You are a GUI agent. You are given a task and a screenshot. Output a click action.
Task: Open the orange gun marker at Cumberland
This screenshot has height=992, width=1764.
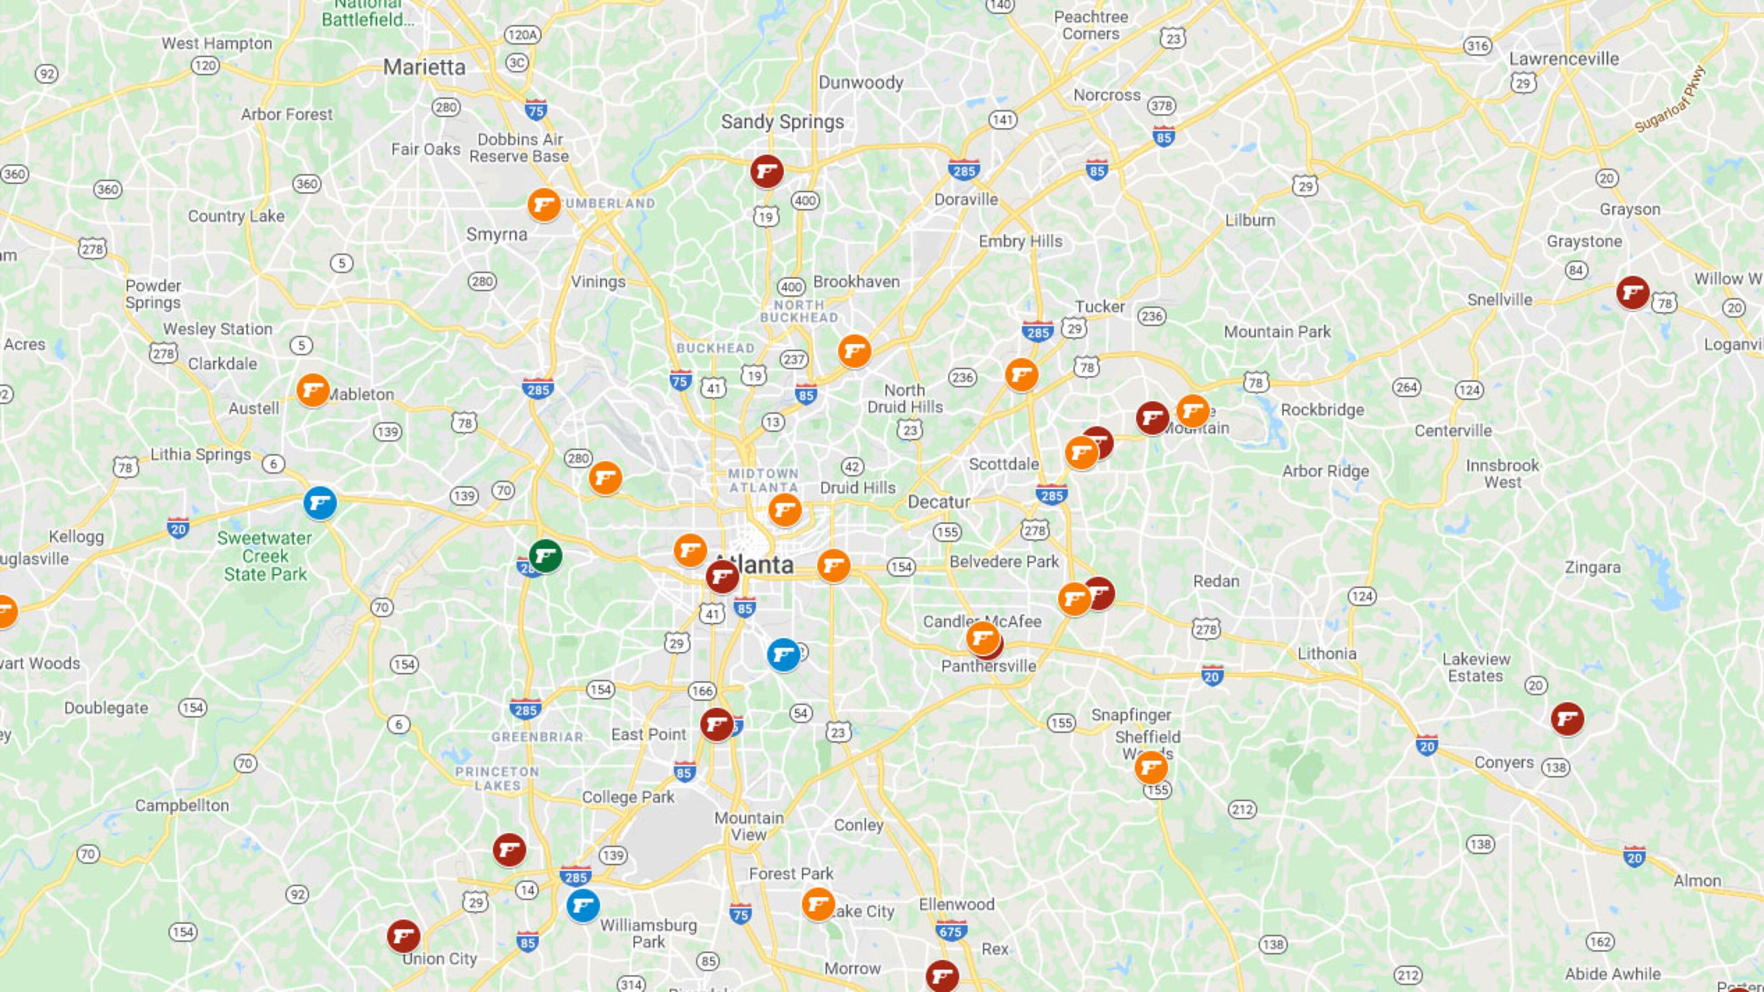click(x=544, y=205)
